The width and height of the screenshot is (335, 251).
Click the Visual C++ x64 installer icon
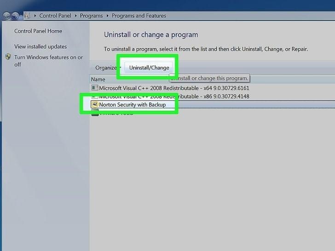95,88
